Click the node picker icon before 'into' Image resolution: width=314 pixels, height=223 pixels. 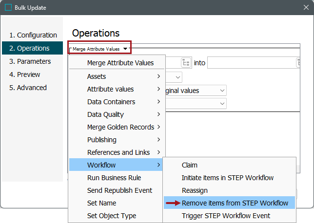[x=186, y=62]
